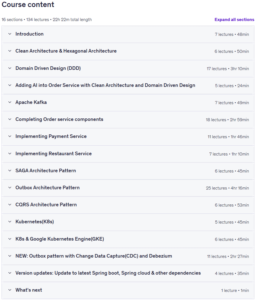Click the "6 lectures • 53min" text
Viewport: 255px width, 300px height.
click(232, 205)
